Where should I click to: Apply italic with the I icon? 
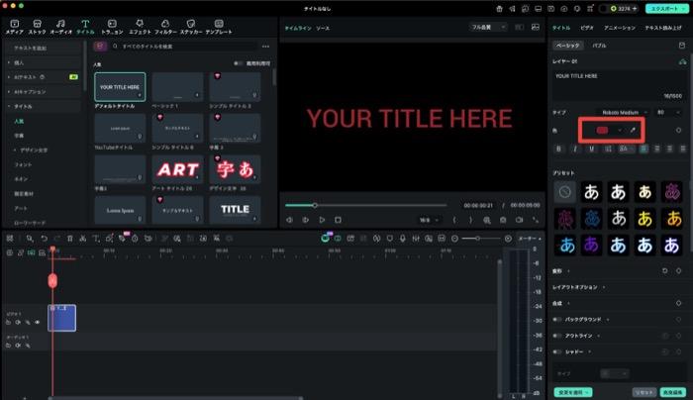575,149
